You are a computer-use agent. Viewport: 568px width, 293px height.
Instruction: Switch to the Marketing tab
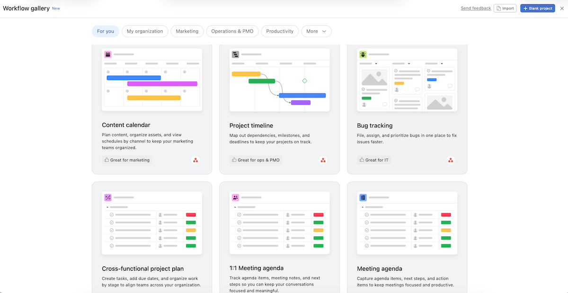pyautogui.click(x=187, y=31)
